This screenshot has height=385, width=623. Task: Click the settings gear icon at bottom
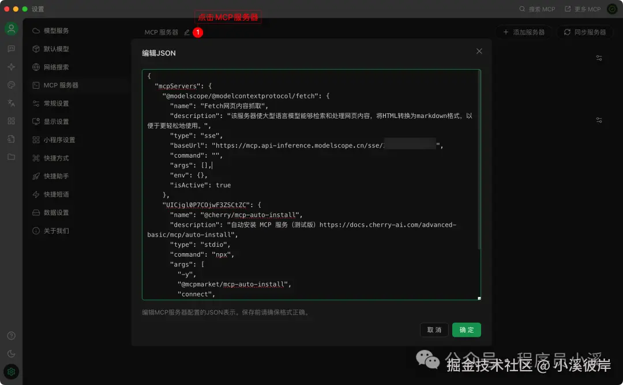[x=11, y=372]
